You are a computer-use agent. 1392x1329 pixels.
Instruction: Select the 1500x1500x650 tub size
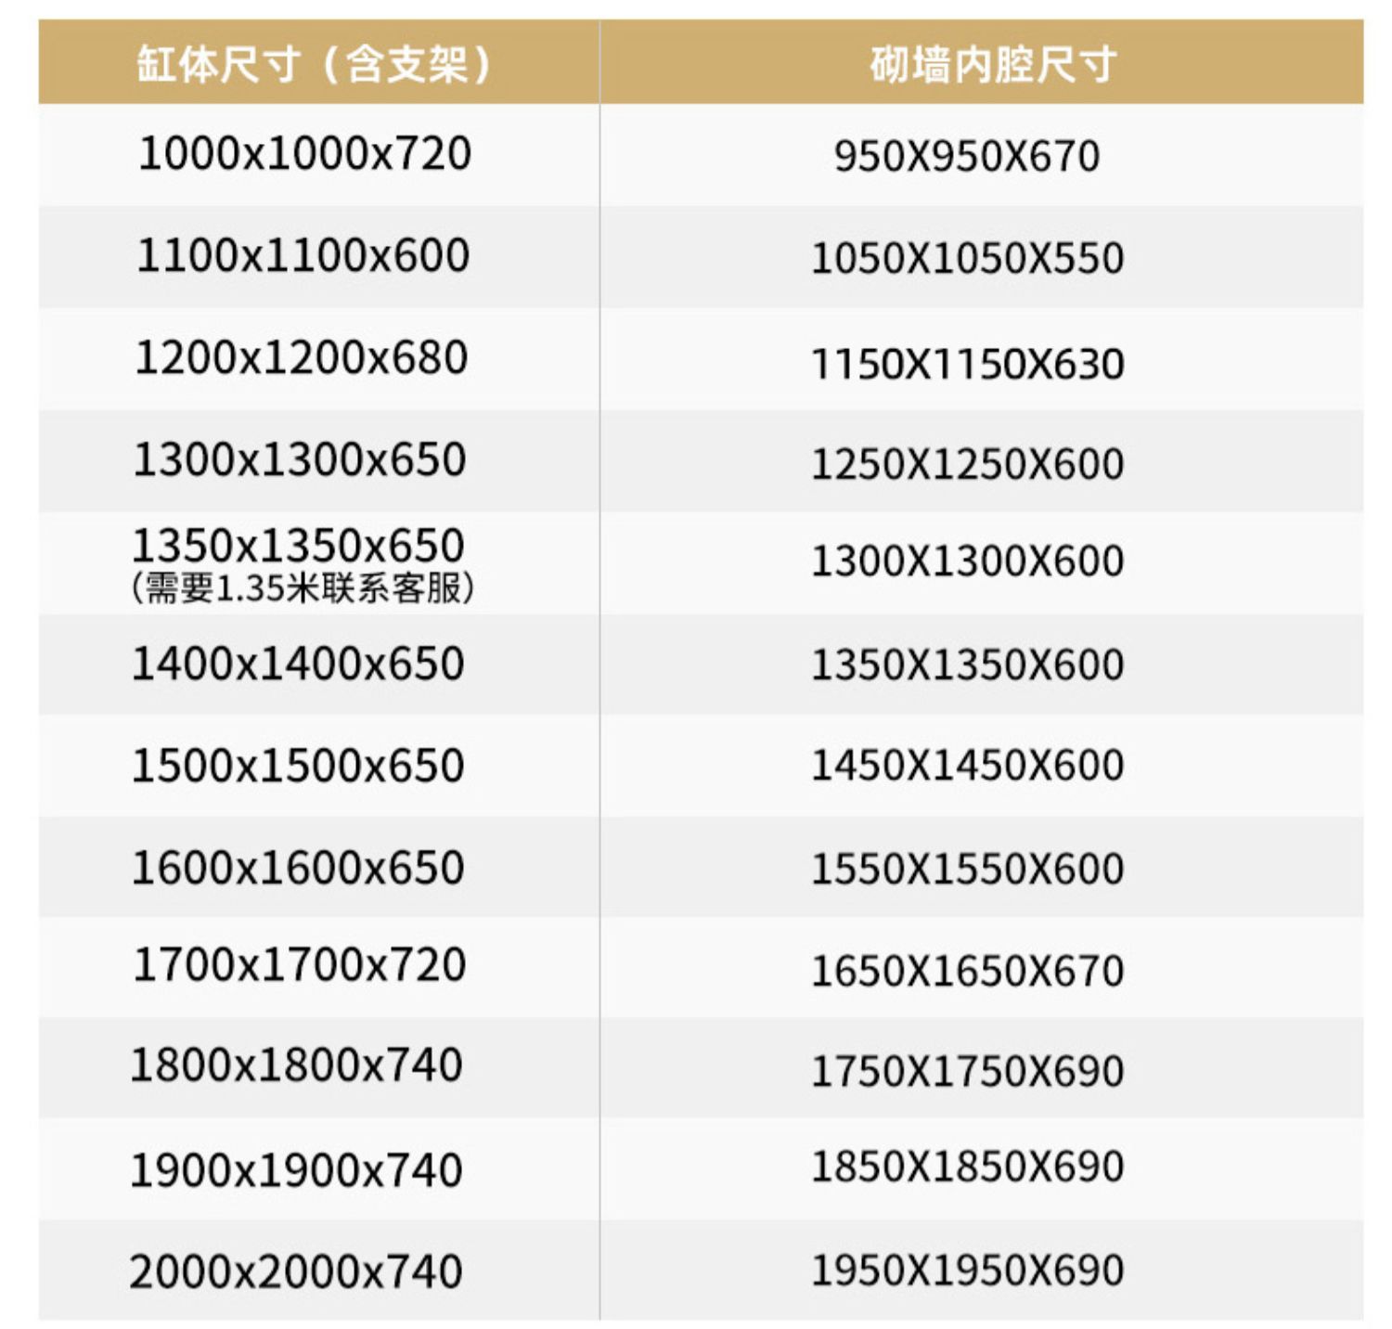[x=298, y=766]
